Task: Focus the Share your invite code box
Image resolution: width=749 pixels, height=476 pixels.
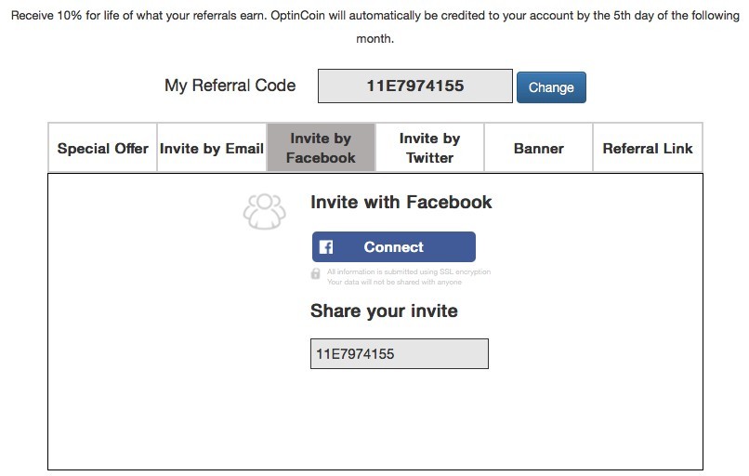Action: coord(400,353)
